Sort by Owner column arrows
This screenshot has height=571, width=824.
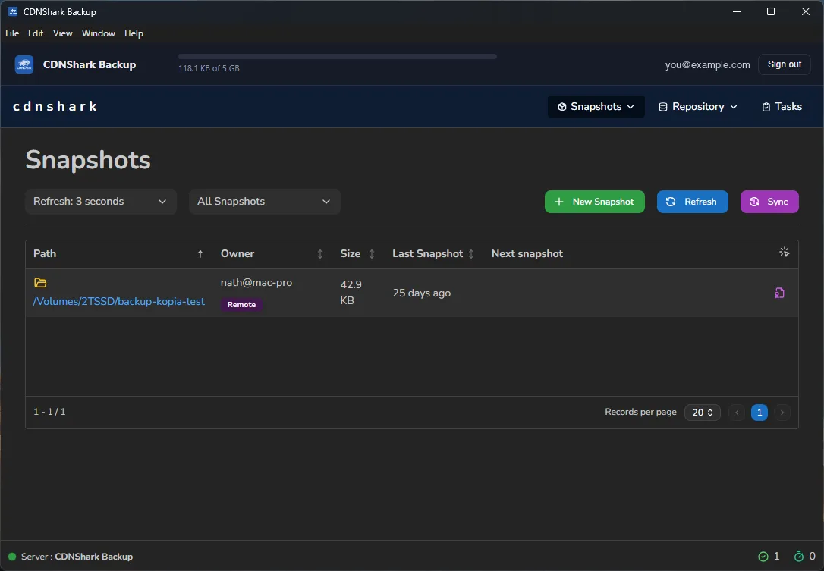click(320, 254)
